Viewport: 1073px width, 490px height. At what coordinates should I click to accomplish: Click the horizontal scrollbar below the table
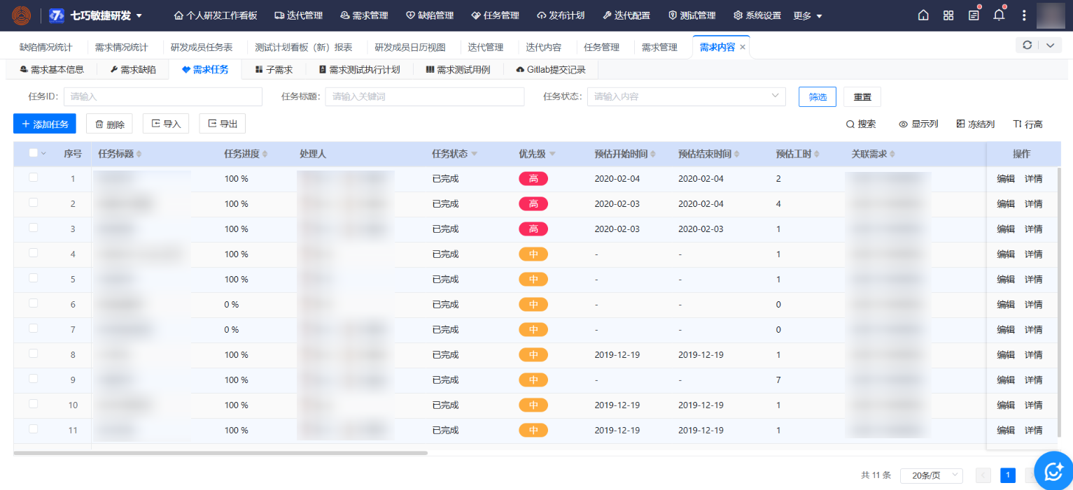pos(220,453)
